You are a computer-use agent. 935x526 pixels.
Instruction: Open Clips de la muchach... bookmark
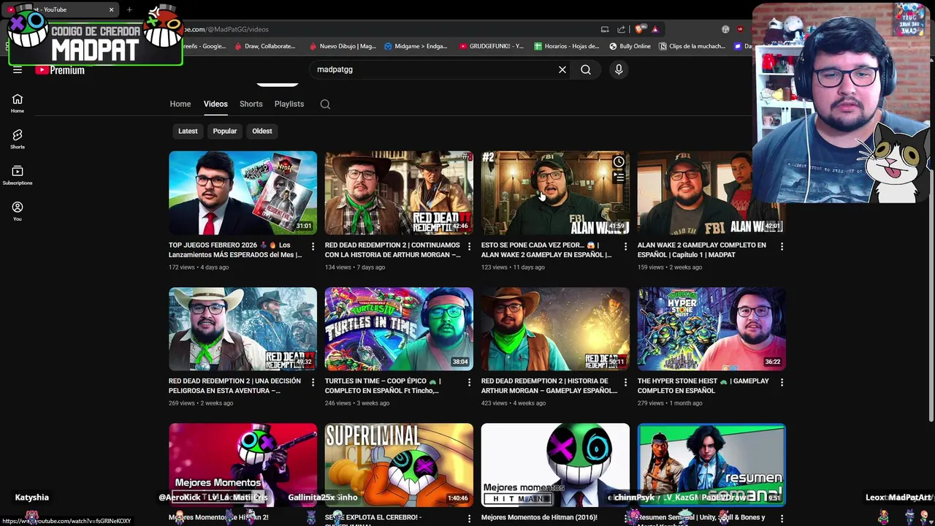[692, 46]
